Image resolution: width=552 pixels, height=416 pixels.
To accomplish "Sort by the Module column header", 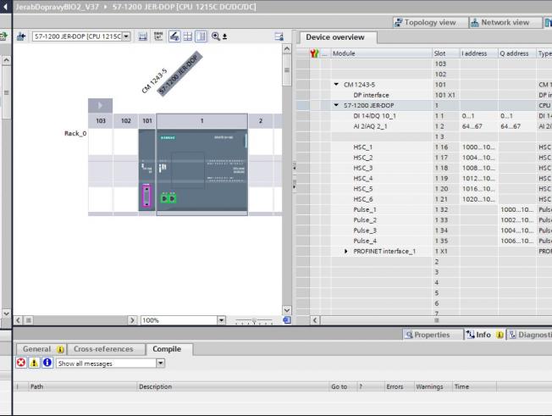I will click(381, 53).
